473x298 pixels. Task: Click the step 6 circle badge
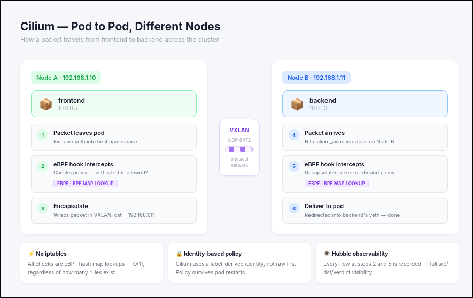tap(294, 208)
